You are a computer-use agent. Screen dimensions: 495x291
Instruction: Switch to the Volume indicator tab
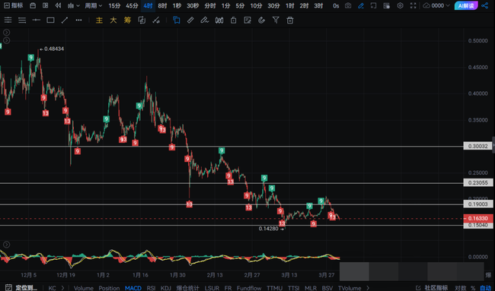[83, 288]
